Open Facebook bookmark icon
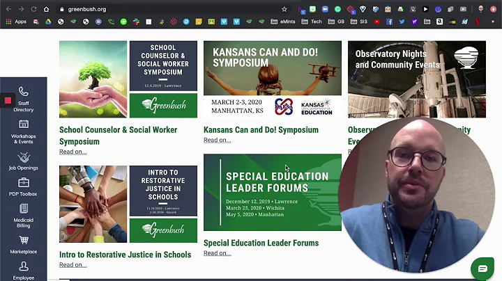This screenshot has height=281, width=502. point(389,22)
